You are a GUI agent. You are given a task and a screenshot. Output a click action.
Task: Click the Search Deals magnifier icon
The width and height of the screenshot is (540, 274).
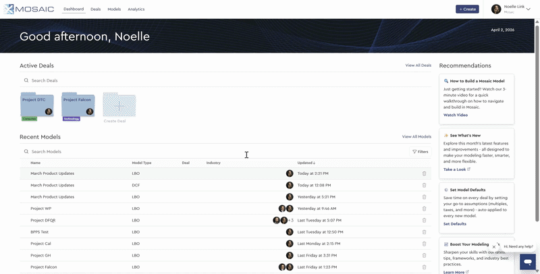click(x=26, y=80)
